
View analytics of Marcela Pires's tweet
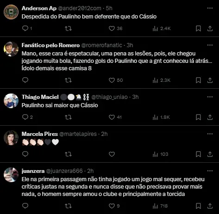point(160,154)
